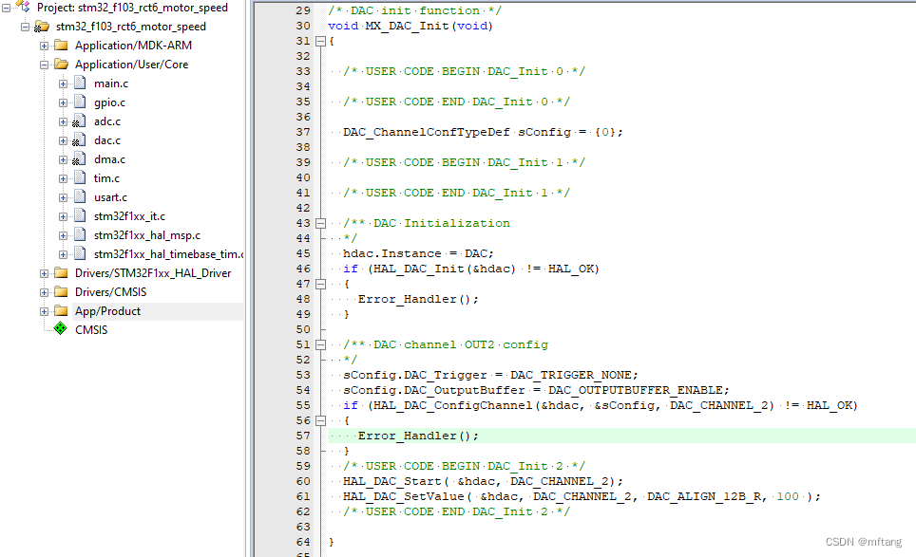Expand the App/Product folder

43,310
